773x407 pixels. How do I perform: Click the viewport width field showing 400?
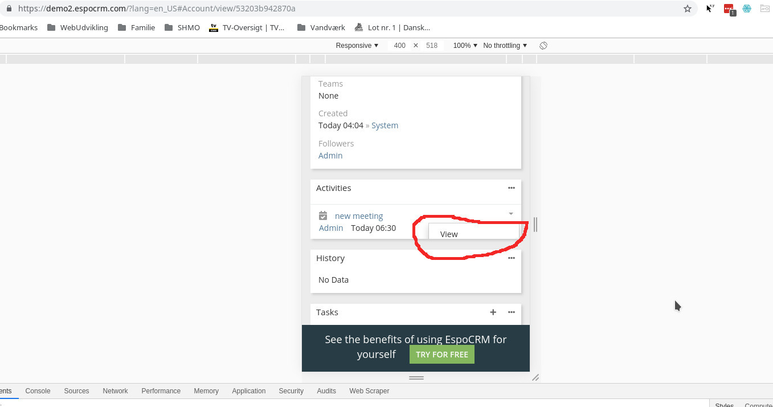(399, 46)
